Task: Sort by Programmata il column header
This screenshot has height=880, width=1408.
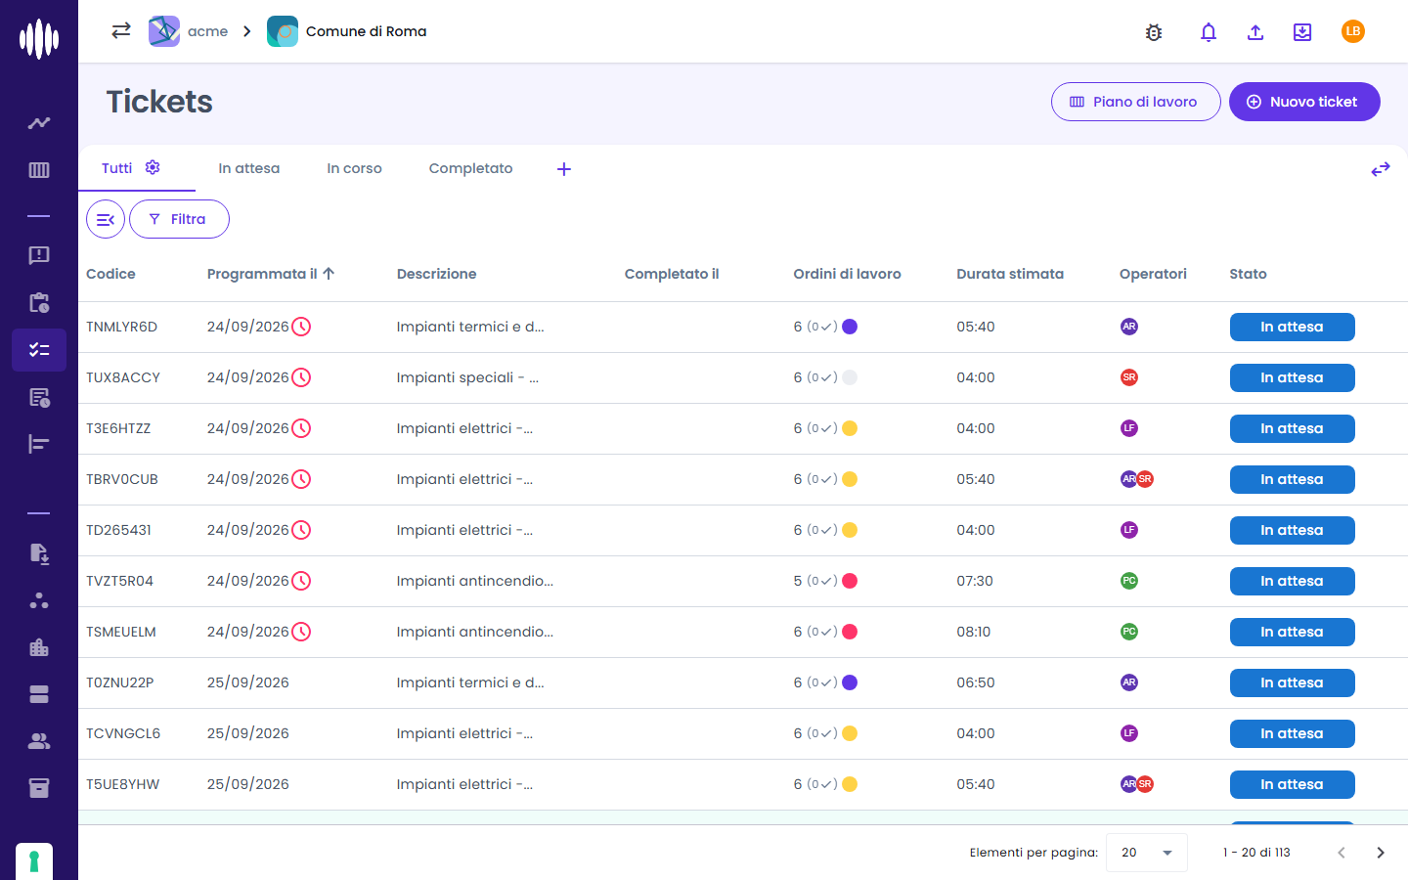Action: (271, 274)
